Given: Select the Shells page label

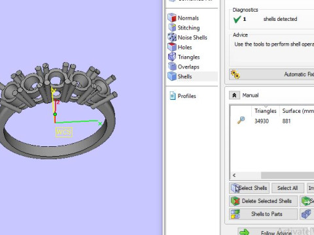Looking at the screenshot, I should [184, 76].
